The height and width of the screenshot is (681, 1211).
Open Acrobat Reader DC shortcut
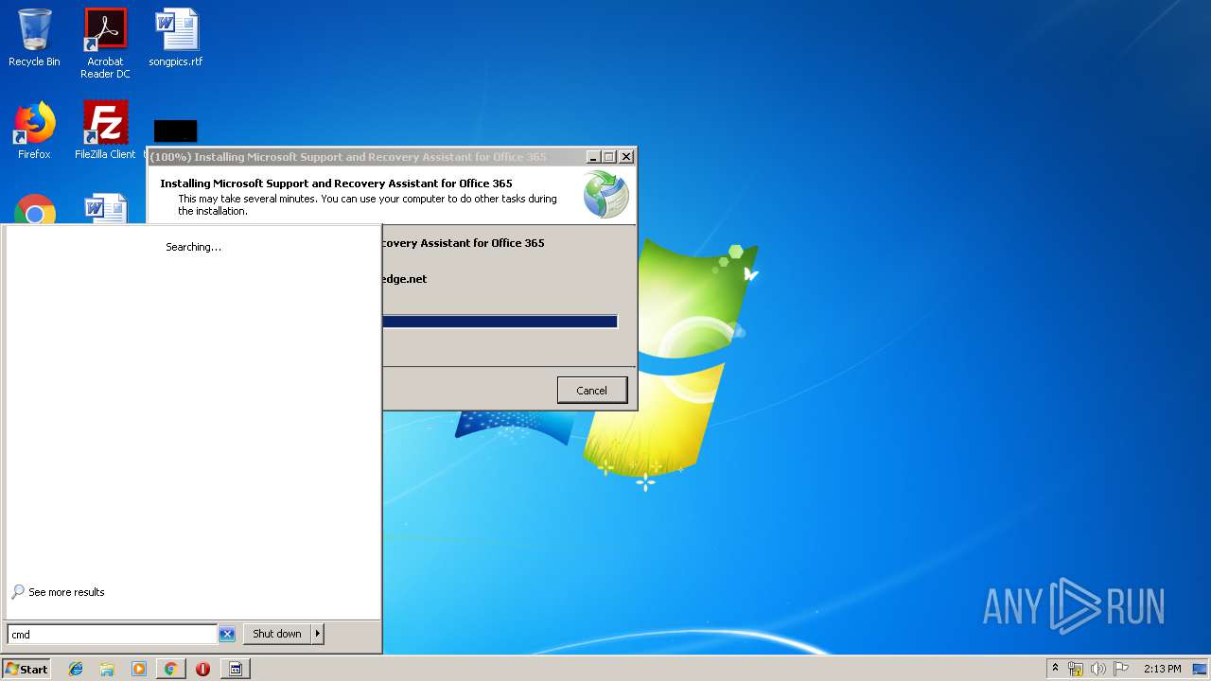click(105, 43)
